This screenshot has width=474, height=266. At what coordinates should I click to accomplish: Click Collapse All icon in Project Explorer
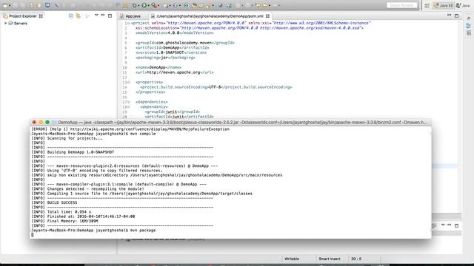pos(71,16)
